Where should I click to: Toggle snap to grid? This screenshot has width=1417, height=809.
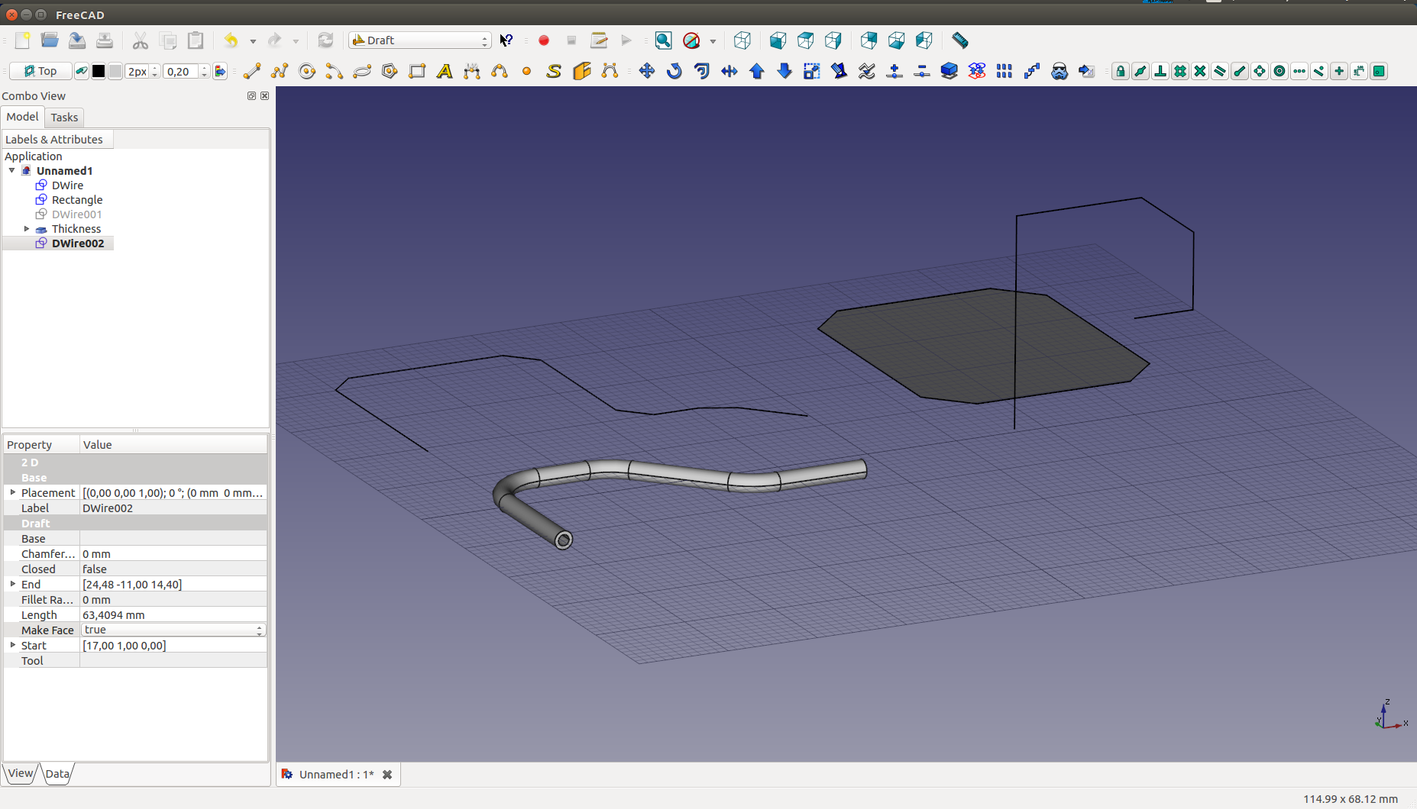tap(1180, 71)
